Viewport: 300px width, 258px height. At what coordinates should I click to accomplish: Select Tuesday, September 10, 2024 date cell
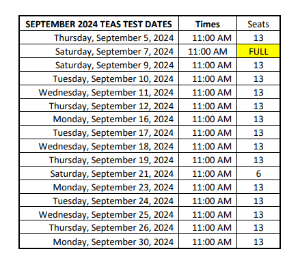coord(99,78)
